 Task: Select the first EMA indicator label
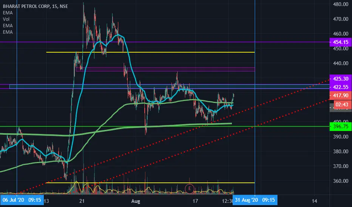tap(8, 13)
